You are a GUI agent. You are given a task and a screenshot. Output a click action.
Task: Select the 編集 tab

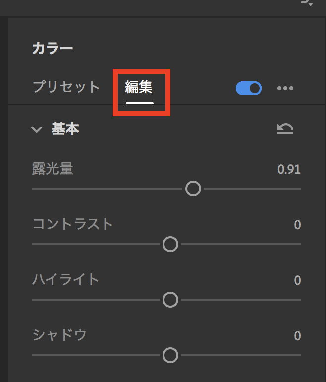(x=139, y=88)
